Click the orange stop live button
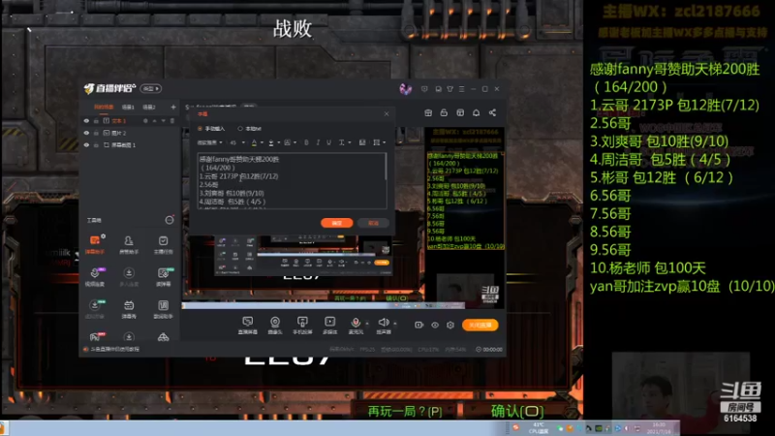Screen dimensions: 775x436 pos(480,326)
